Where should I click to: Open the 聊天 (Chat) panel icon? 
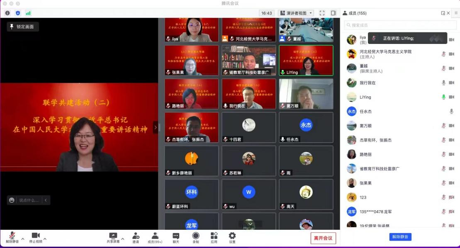coord(176,236)
